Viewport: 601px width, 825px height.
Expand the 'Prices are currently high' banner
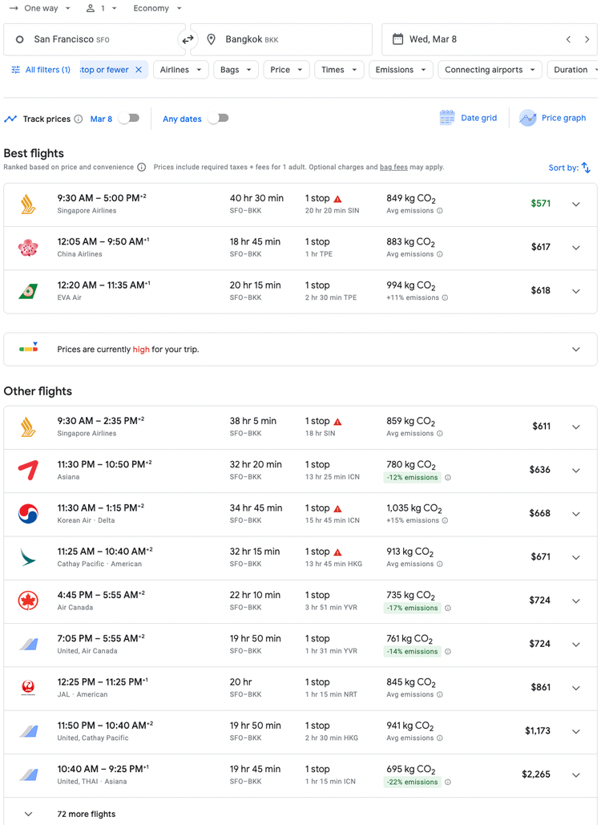(x=575, y=349)
